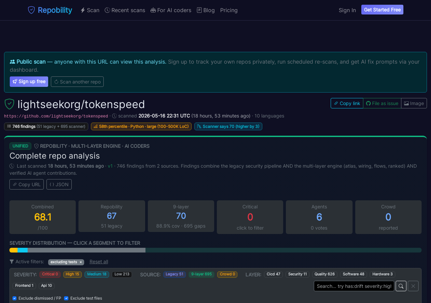Filter by Frontend 1 layer
This screenshot has width=431, height=303.
tap(24, 286)
